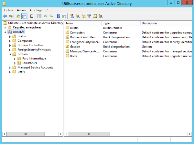The image size is (194, 144).
Task: Collapse the smnet.fr domain node
Action: coord(5,32)
